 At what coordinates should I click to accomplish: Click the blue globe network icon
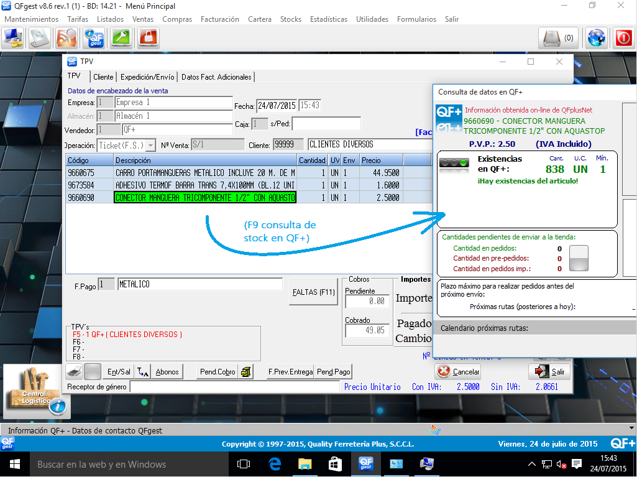click(x=597, y=38)
